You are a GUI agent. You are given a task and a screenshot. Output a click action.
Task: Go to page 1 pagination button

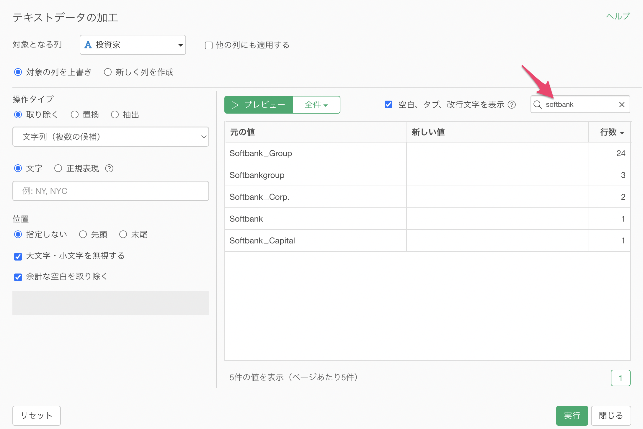coord(621,378)
